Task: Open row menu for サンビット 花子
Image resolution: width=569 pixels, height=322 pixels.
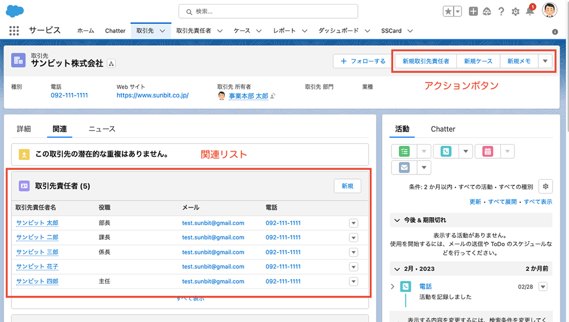Action: coord(353,267)
